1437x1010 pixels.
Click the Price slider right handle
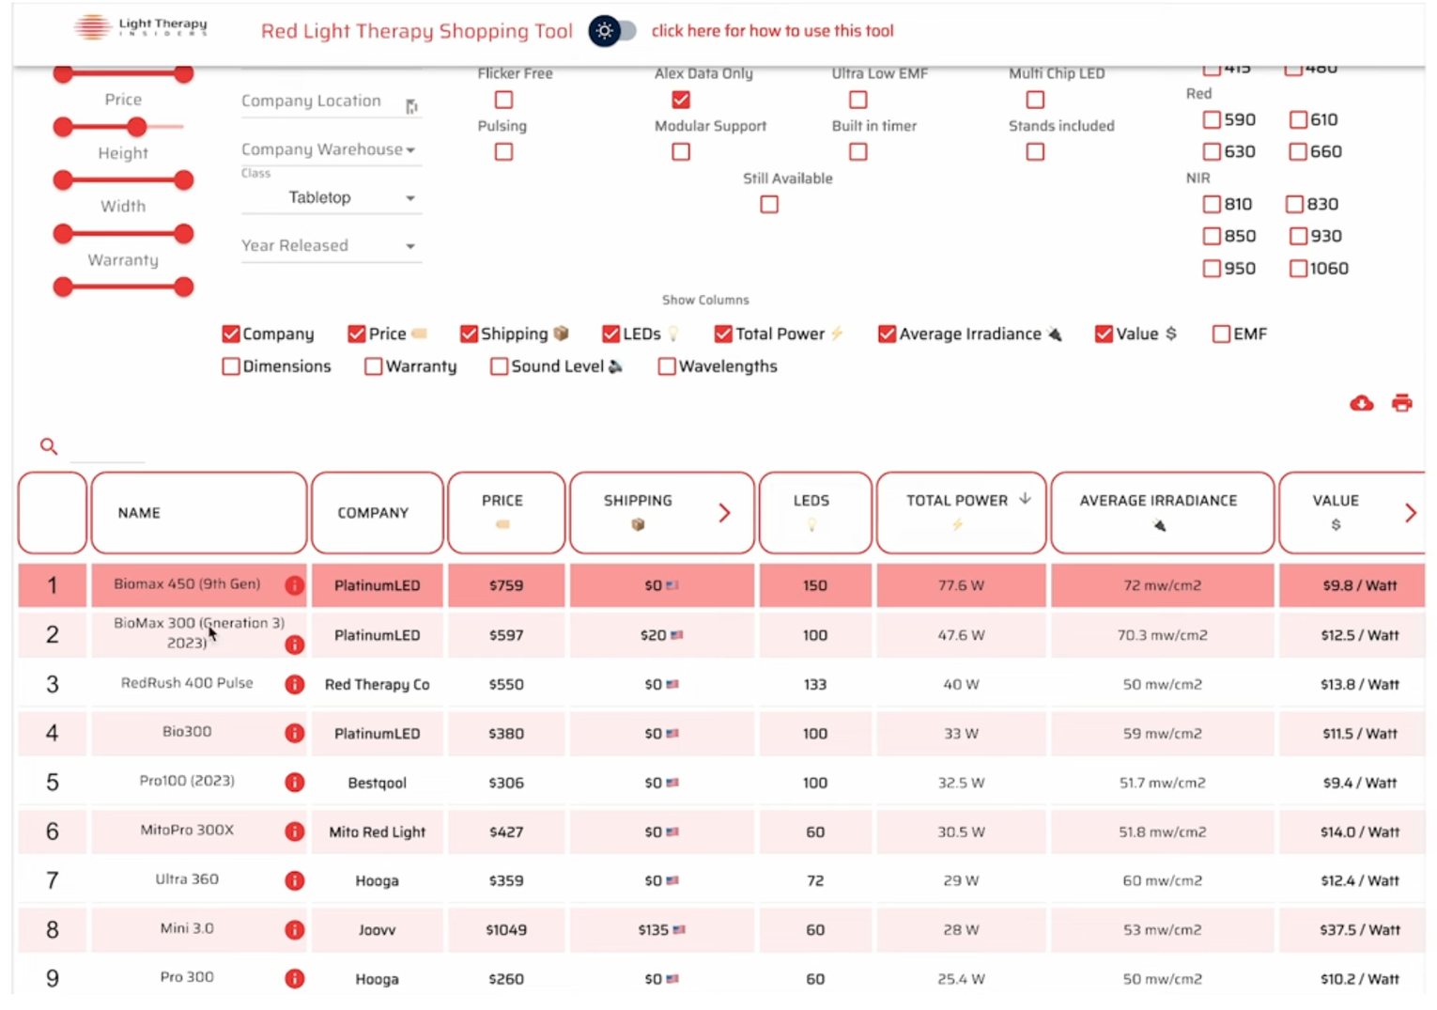[137, 127]
